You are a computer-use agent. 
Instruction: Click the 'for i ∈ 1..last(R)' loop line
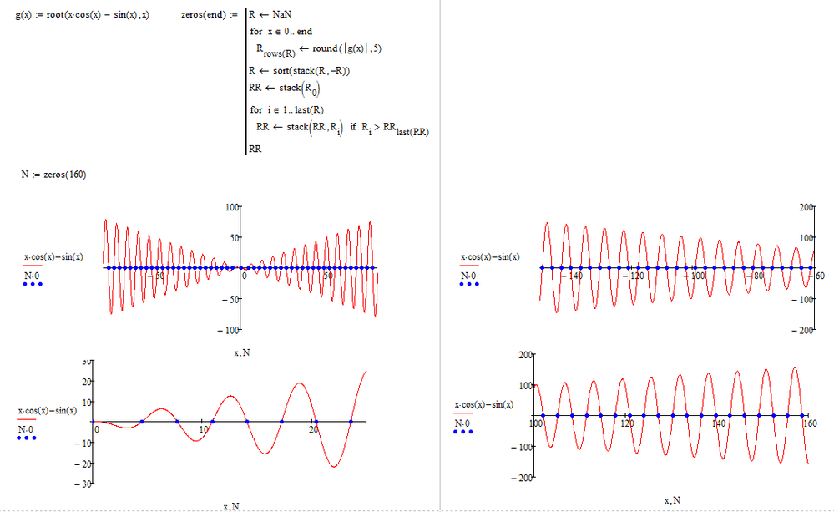click(x=286, y=110)
